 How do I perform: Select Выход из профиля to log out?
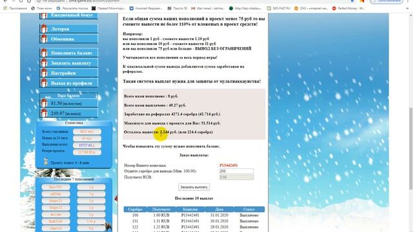[69, 83]
